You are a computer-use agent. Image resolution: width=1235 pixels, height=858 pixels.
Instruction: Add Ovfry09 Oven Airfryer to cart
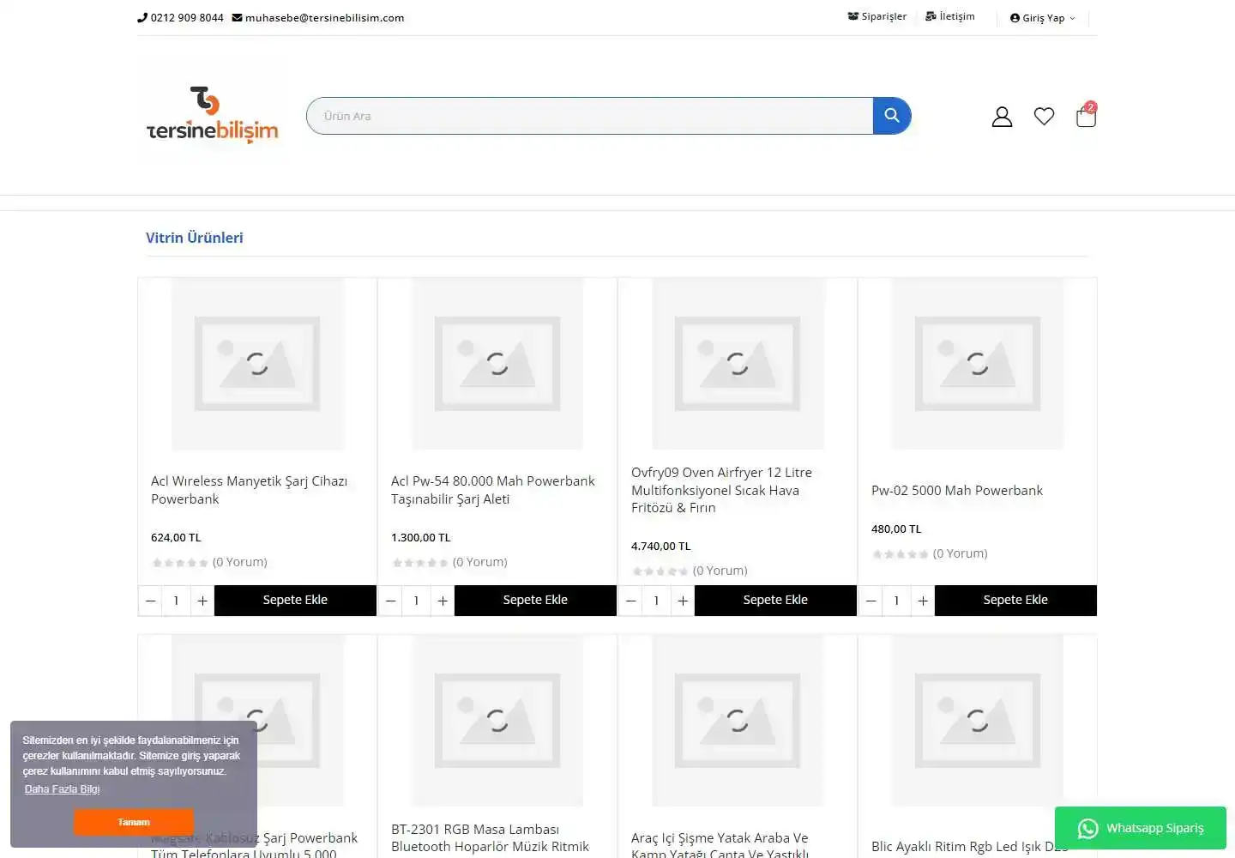[x=775, y=601]
